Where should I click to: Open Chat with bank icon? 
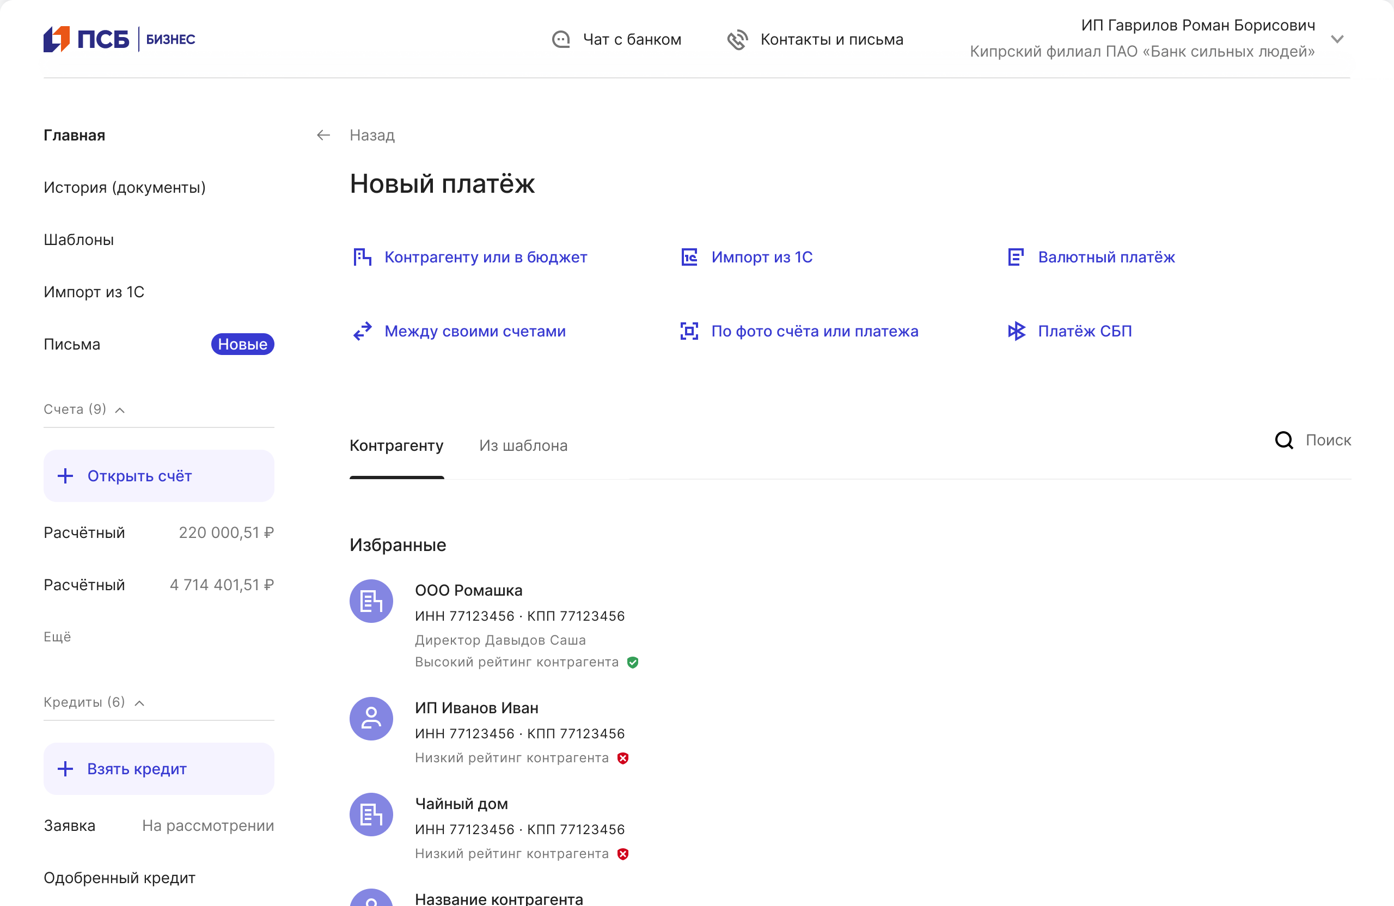560,39
